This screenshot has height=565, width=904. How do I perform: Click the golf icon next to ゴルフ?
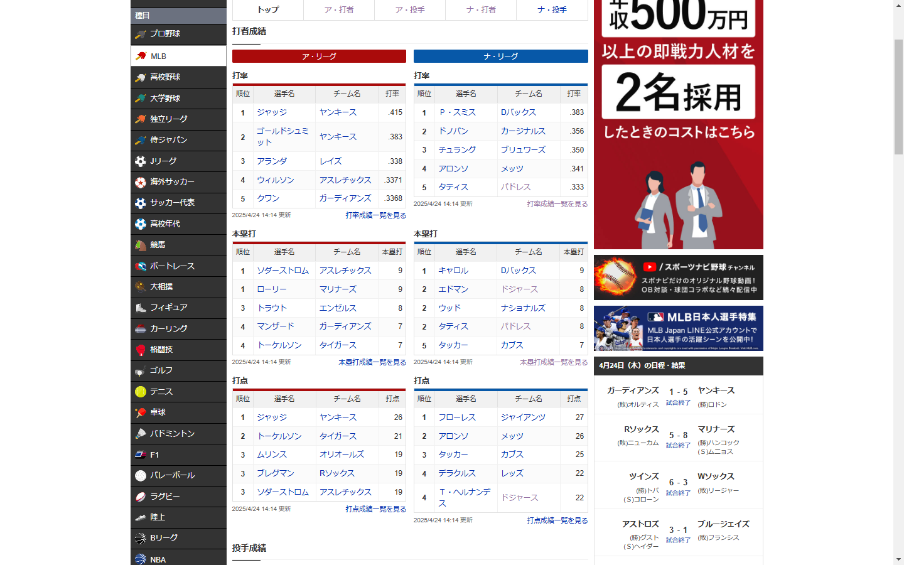tap(141, 371)
